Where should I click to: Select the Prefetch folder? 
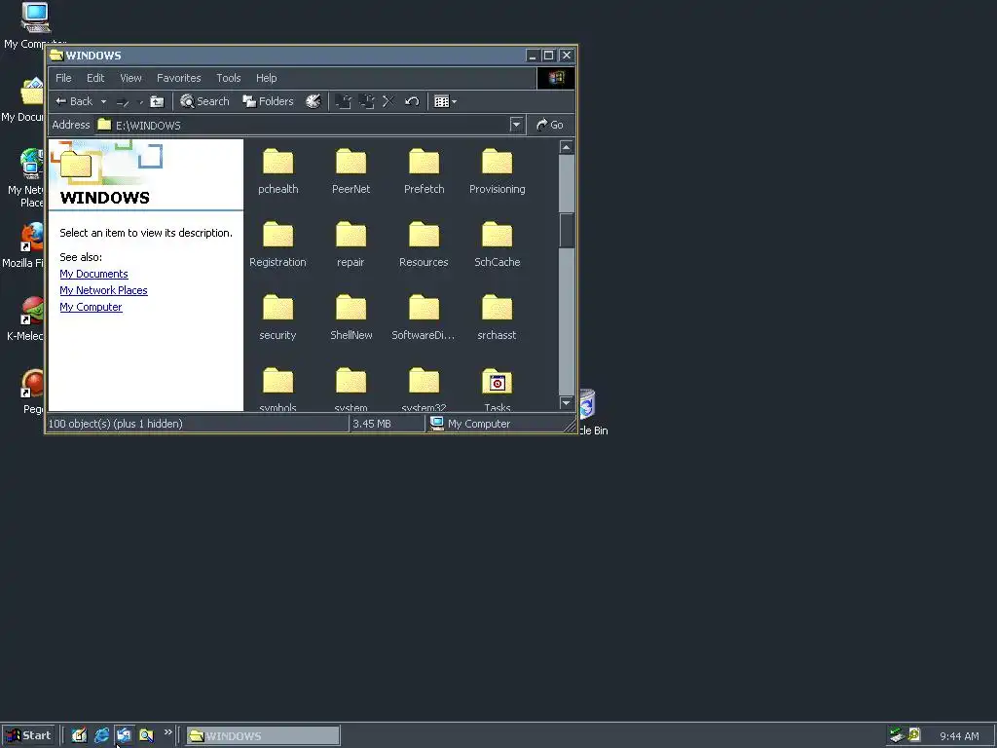(425, 170)
